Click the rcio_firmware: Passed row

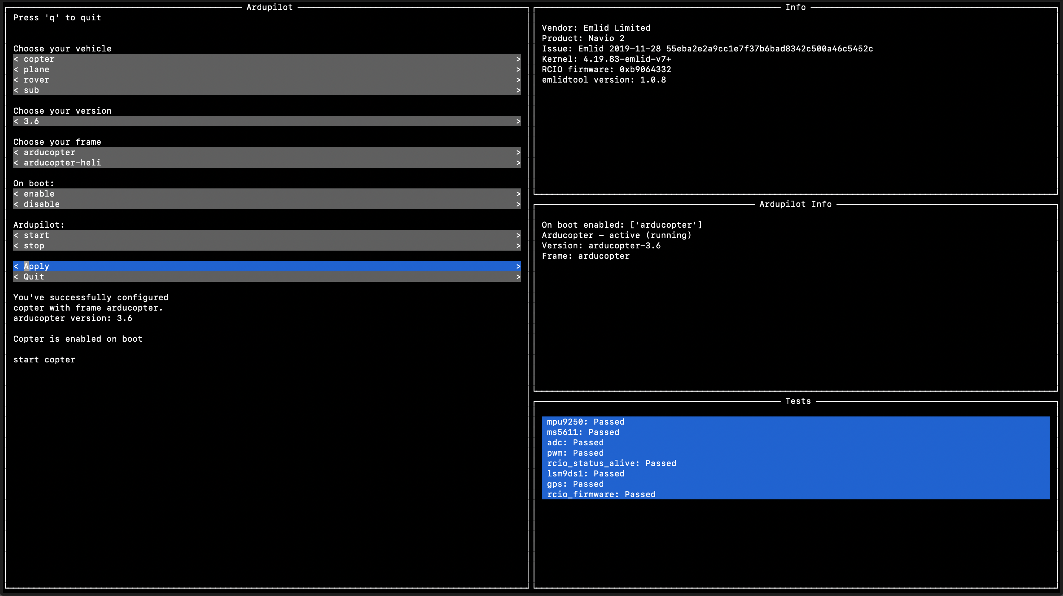(x=795, y=494)
